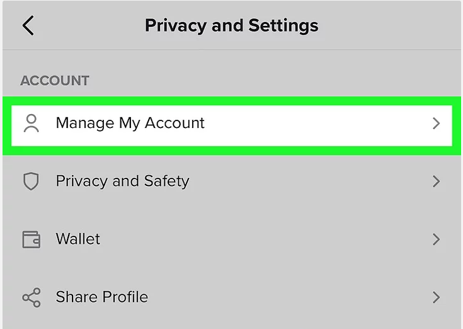Click the green highlight border around Manage My Account
The height and width of the screenshot is (329, 463).
click(232, 101)
